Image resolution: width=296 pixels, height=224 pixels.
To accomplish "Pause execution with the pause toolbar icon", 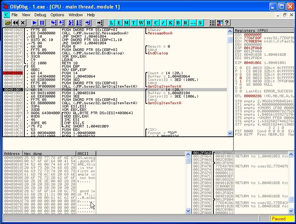I will point(42,23).
